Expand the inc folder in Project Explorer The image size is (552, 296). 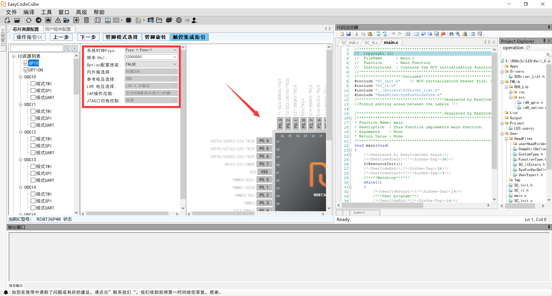[x=511, y=92]
